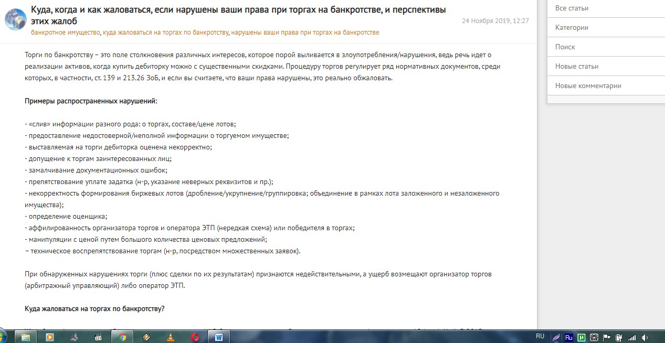Click the volume speaker tray icon
This screenshot has width=665, height=343.
pyautogui.click(x=645, y=338)
